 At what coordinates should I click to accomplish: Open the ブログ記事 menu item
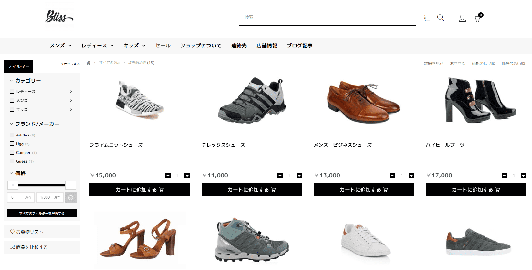[300, 45]
